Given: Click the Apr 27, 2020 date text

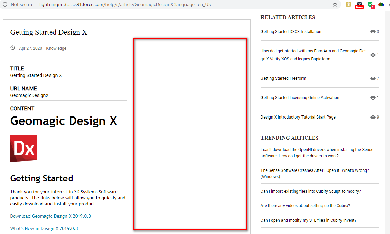Looking at the screenshot, I should point(31,48).
